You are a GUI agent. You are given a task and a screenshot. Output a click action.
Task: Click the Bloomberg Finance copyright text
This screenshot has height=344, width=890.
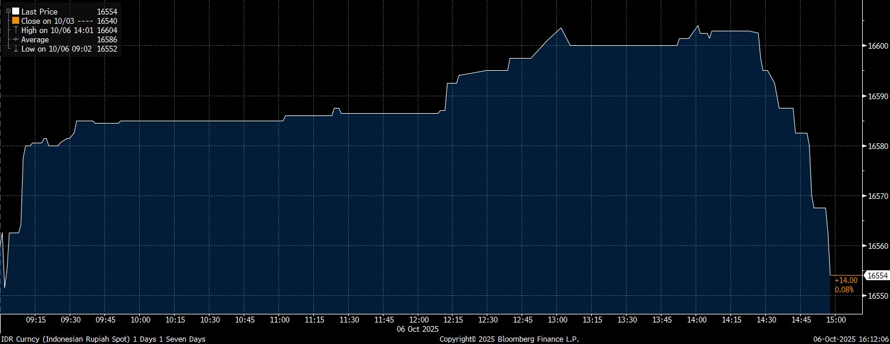pos(509,339)
